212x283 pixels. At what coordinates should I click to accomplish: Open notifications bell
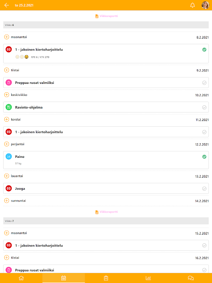coord(193,5)
